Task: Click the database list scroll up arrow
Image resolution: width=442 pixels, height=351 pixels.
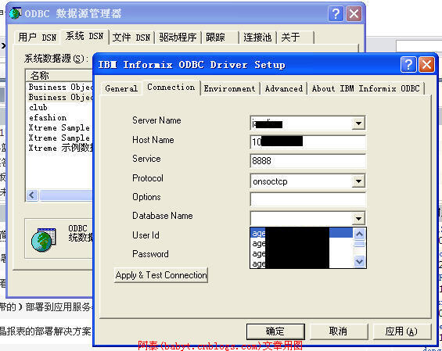Action: click(359, 234)
